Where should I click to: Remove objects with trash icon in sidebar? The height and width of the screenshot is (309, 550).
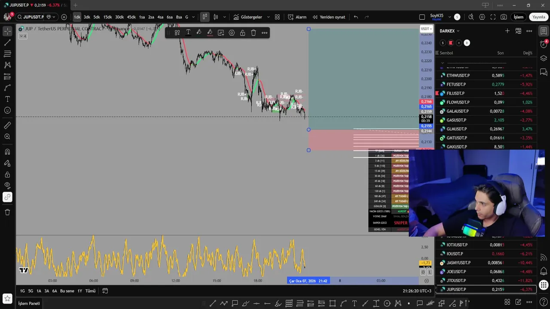point(7,212)
